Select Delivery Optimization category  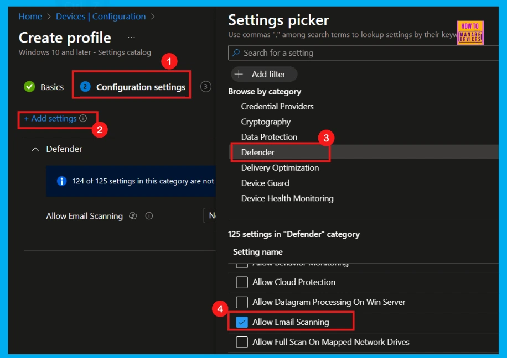coord(280,168)
